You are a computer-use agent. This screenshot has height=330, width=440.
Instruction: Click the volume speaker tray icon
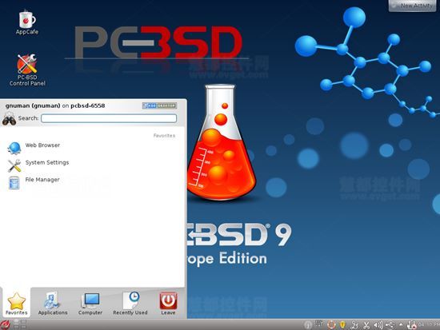click(x=378, y=324)
